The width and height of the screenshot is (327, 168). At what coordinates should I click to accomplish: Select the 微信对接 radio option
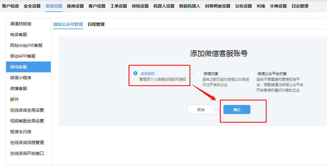point(198,73)
